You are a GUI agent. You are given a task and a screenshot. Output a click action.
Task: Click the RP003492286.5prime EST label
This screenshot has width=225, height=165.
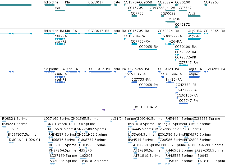pos(206,145)
